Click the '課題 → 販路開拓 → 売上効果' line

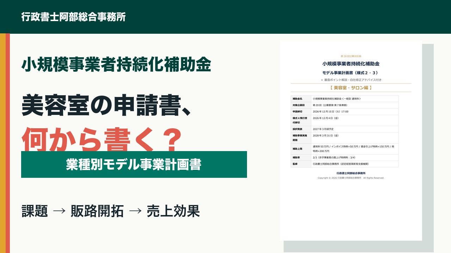click(111, 211)
